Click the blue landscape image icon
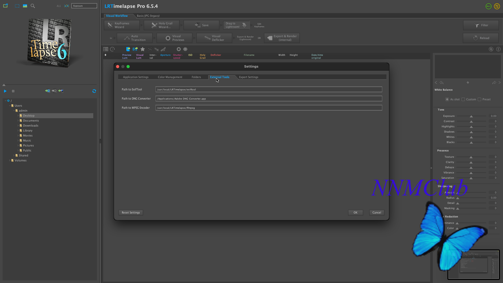Viewport: 503px width, 283px height. point(25,6)
